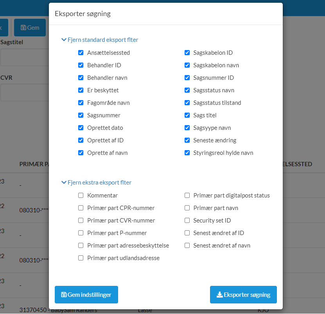
Task: Click the CVR input field
Action: 23,93
